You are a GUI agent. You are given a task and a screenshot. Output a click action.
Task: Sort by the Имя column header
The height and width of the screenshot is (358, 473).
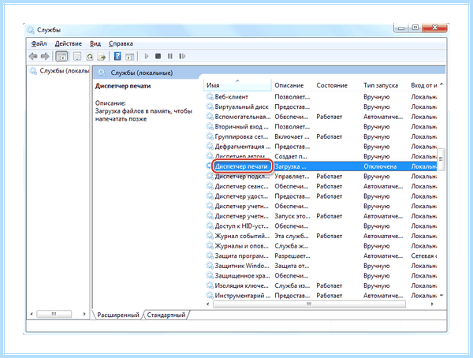pyautogui.click(x=238, y=85)
